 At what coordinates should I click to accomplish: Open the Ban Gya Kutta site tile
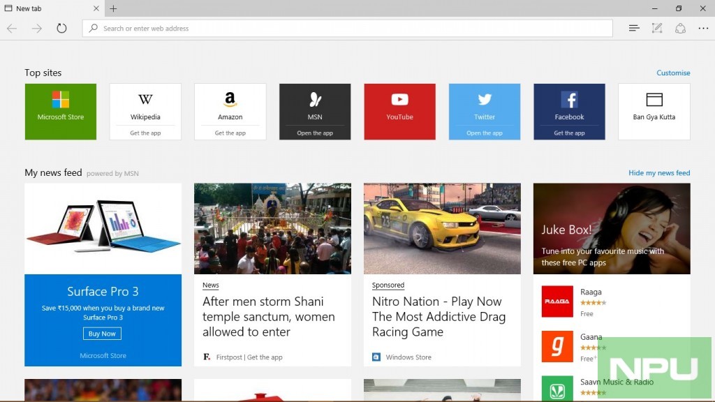coord(654,112)
